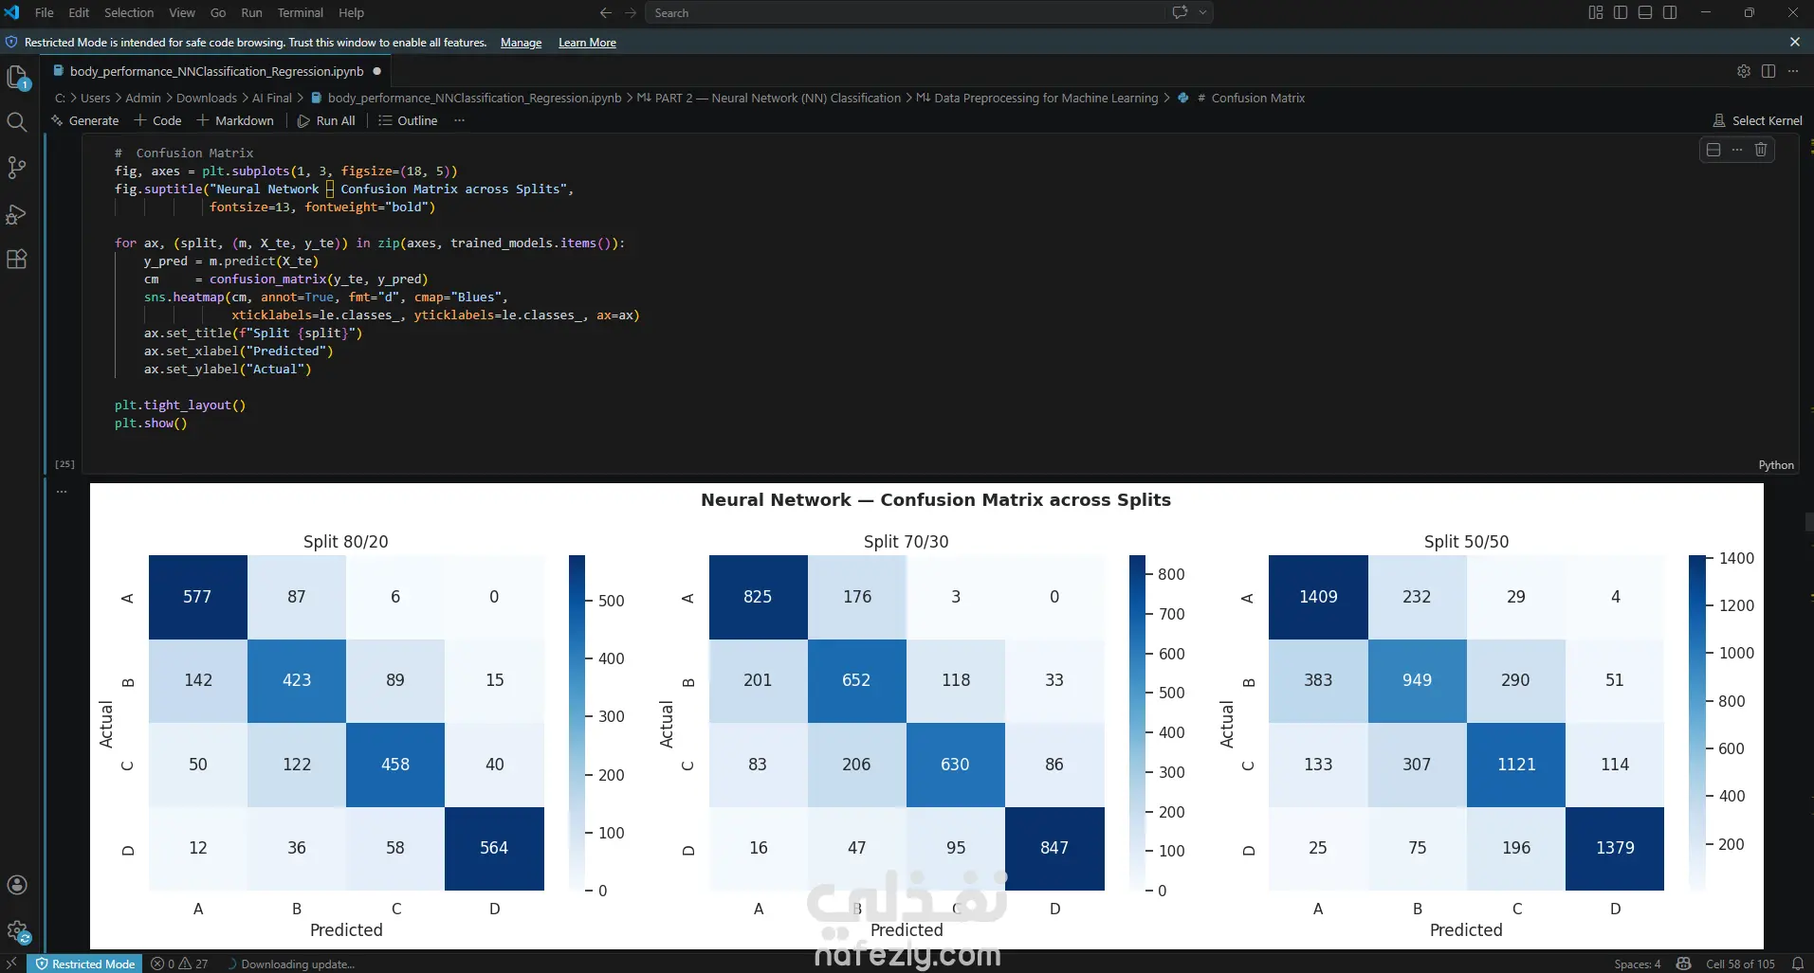Viewport: 1814px width, 973px height.
Task: Click the Copilot status icon
Action: (x=1683, y=964)
